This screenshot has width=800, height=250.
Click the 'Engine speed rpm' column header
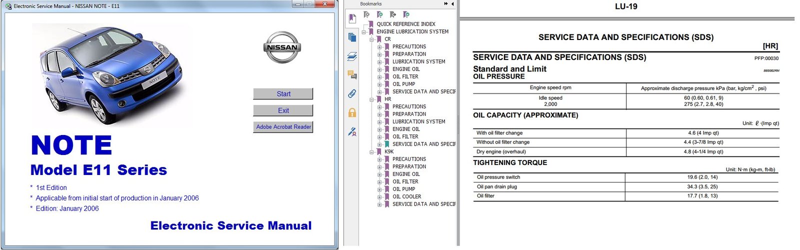coord(550,87)
